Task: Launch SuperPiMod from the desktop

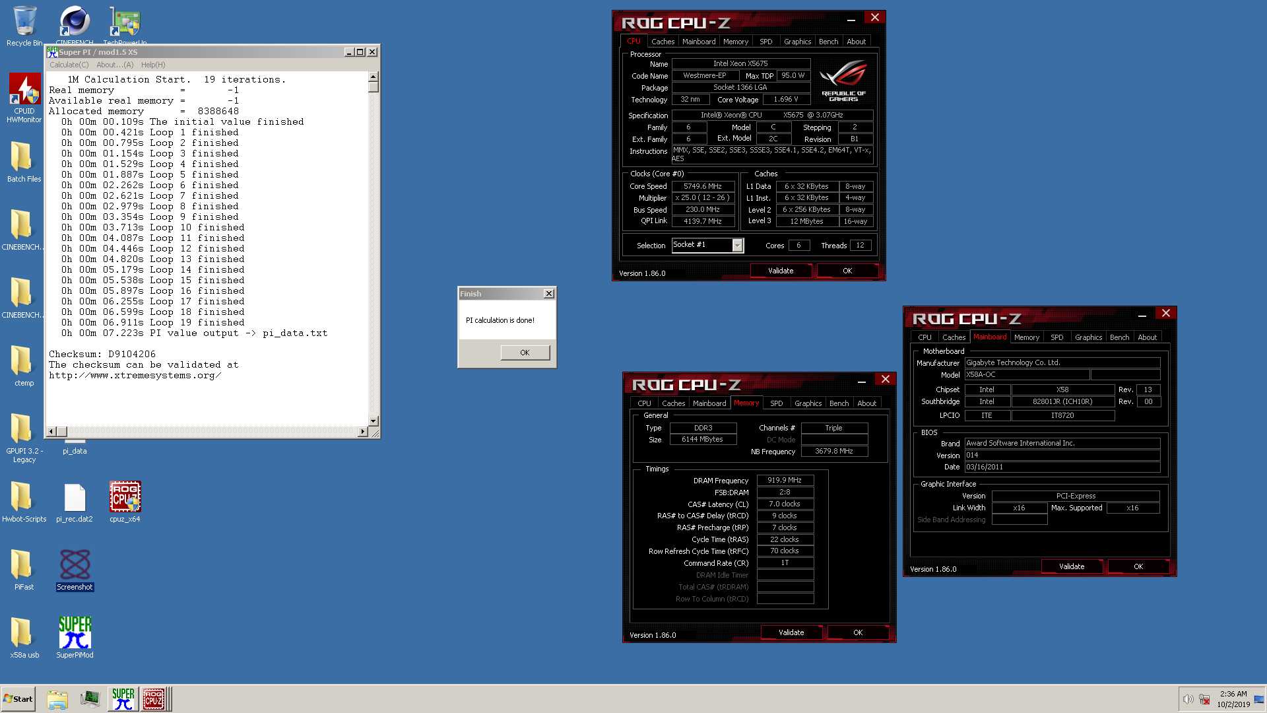Action: tap(75, 638)
